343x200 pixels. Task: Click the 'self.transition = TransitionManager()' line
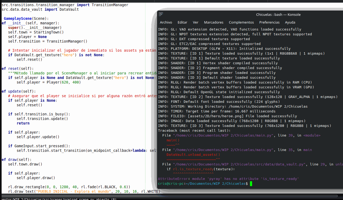pyautogui.click(x=48, y=41)
